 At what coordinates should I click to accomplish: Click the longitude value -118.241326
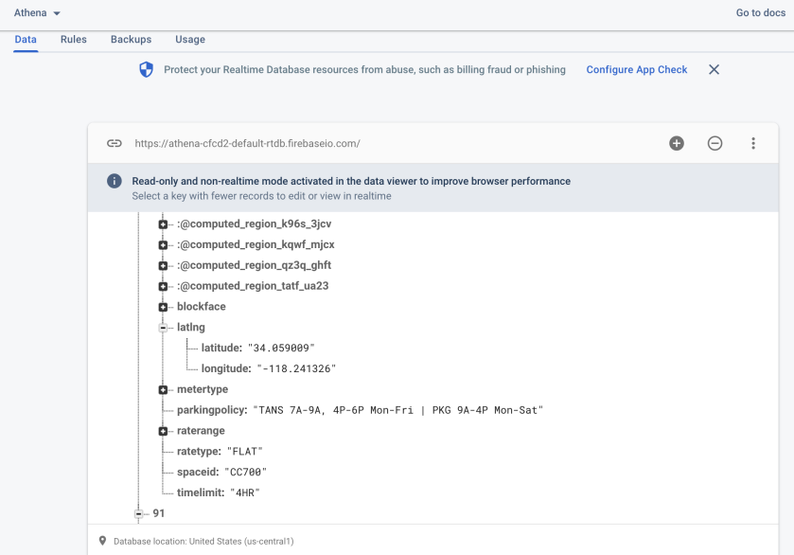296,368
